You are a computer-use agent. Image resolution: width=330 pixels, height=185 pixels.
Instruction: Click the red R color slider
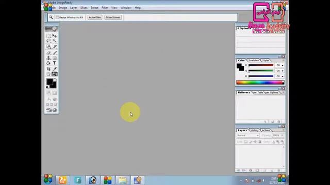tap(261, 65)
